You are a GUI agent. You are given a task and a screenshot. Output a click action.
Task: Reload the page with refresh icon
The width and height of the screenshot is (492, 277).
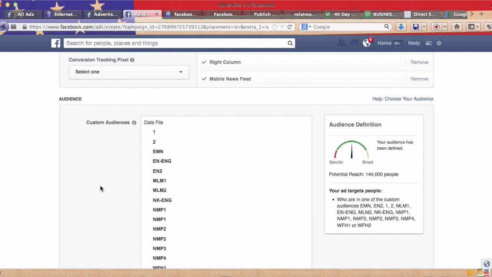[x=289, y=27]
